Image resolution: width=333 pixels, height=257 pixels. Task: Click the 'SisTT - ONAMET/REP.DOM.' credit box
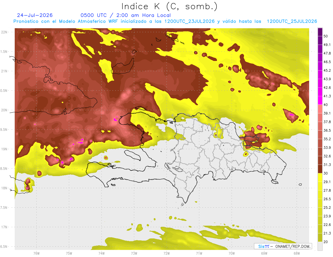click(283, 246)
